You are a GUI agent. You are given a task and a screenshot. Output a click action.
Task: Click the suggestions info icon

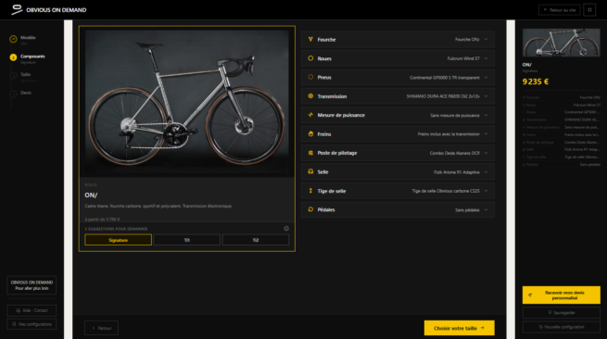286,229
